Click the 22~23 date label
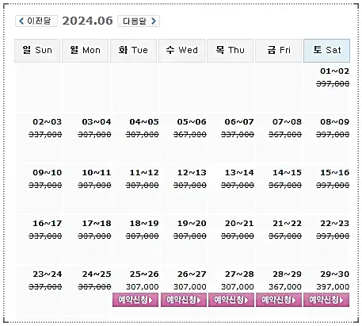 pos(334,224)
